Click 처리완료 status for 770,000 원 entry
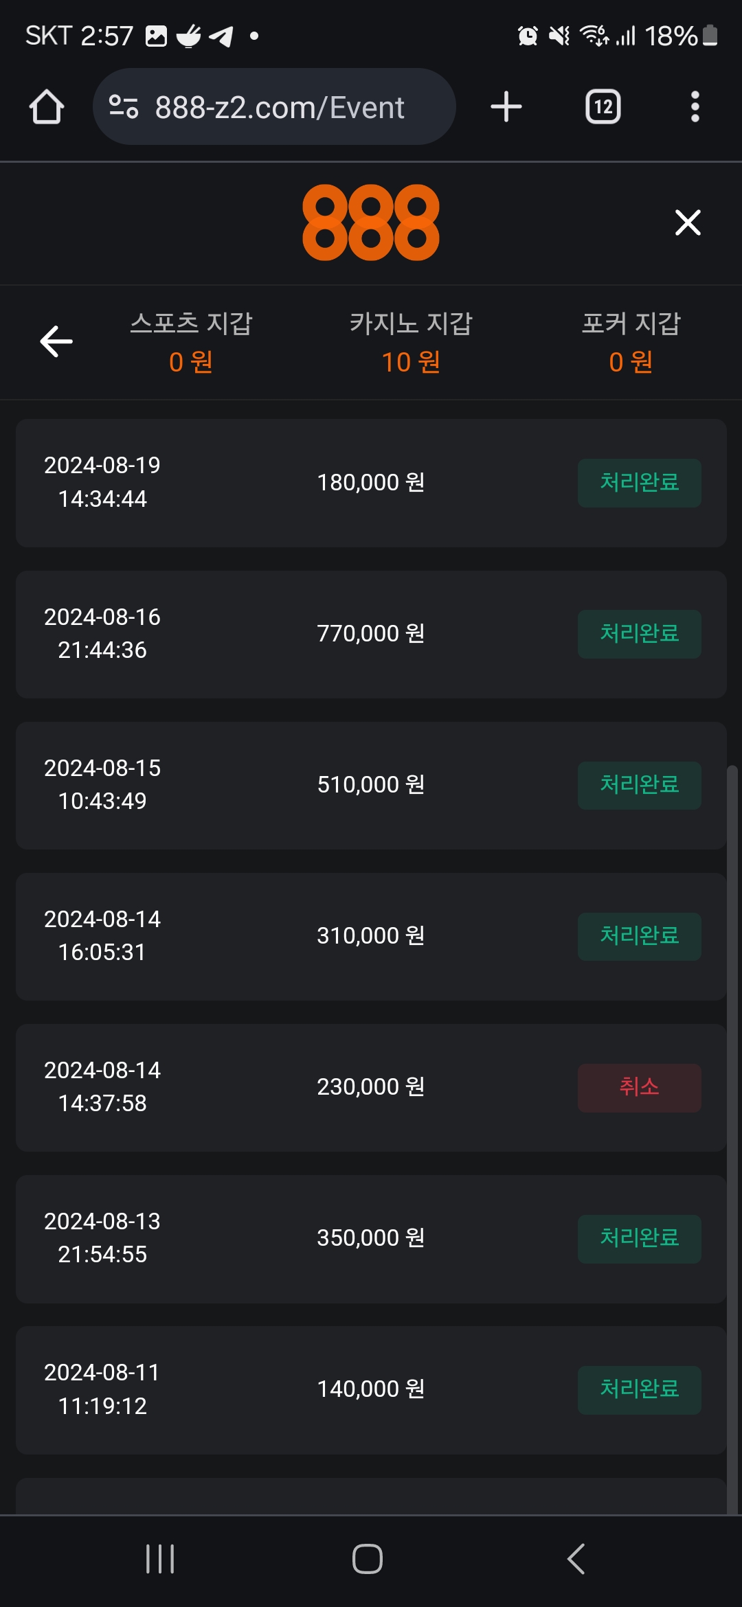 coord(639,634)
